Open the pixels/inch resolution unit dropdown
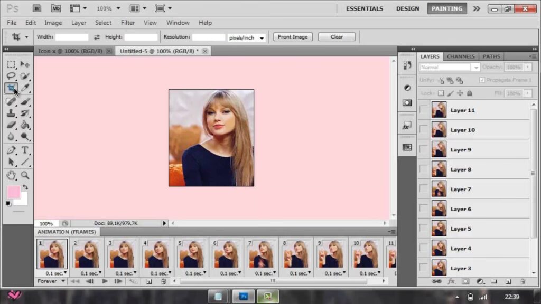 pyautogui.click(x=247, y=37)
